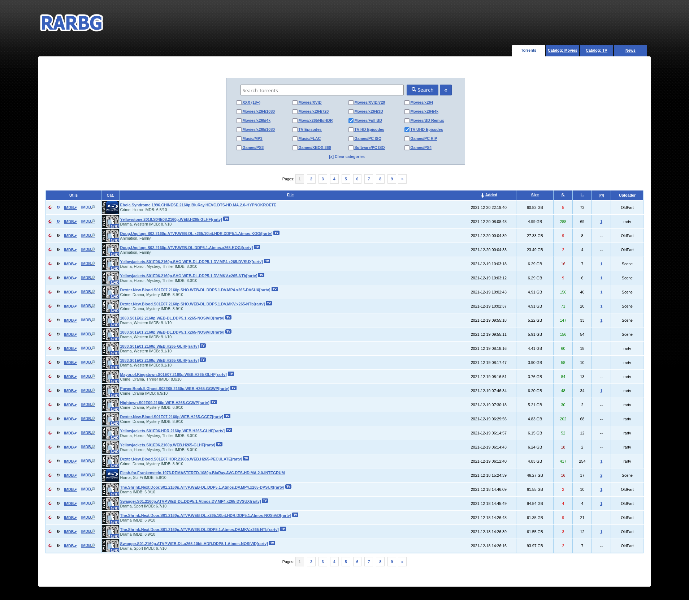Viewport: 689px width, 600px height.
Task: Click the 60.83 GB size cell
Action: (535, 208)
